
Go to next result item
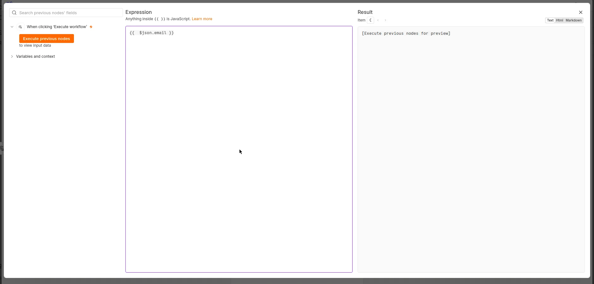pyautogui.click(x=385, y=20)
